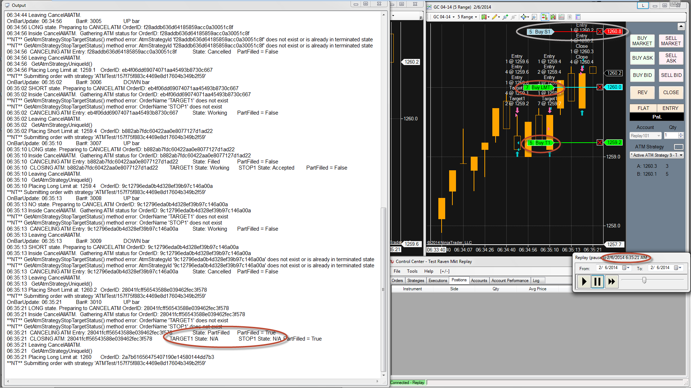Click the pencil drawing tools icon

click(x=494, y=17)
